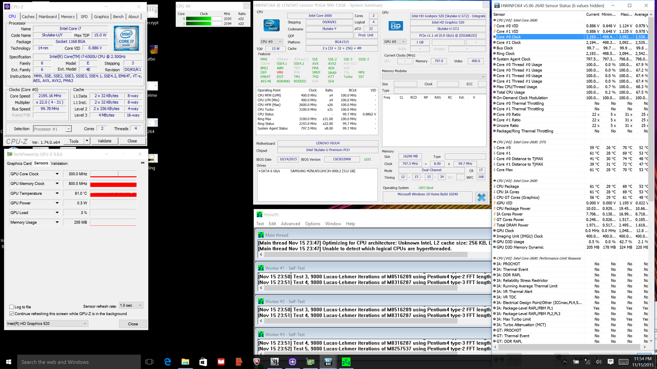Switch to the Mainboard tab in CPU-Z
Image resolution: width=657 pixels, height=369 pixels.
(48, 16)
